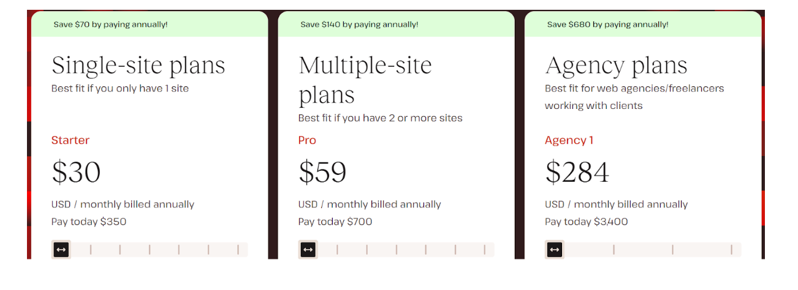The height and width of the screenshot is (290, 798).
Task: Click the "Save $680 by paying annually!" banner
Action: click(607, 24)
